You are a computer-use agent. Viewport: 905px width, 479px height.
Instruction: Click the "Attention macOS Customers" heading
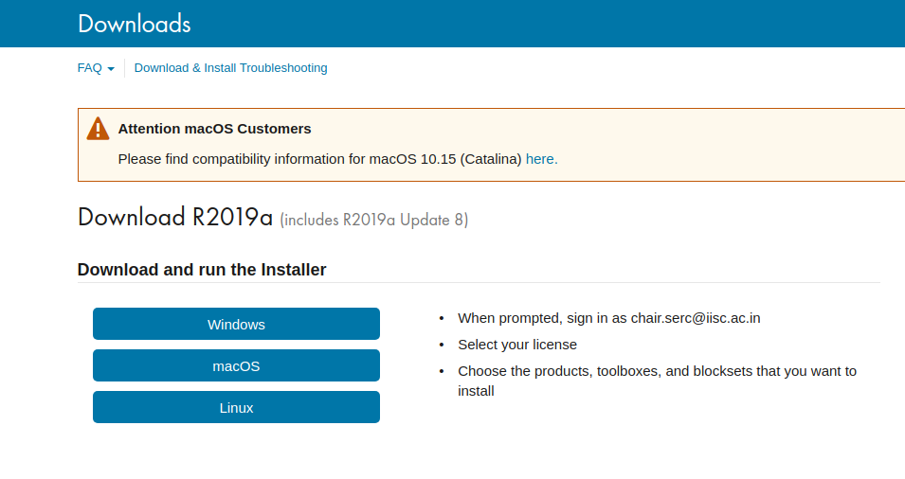pyautogui.click(x=214, y=129)
